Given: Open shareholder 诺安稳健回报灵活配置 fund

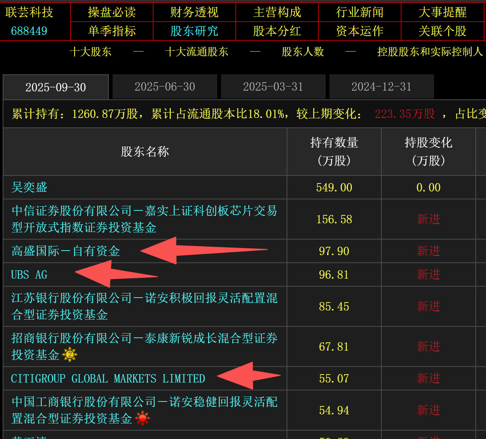Looking at the screenshot, I should coord(144,410).
